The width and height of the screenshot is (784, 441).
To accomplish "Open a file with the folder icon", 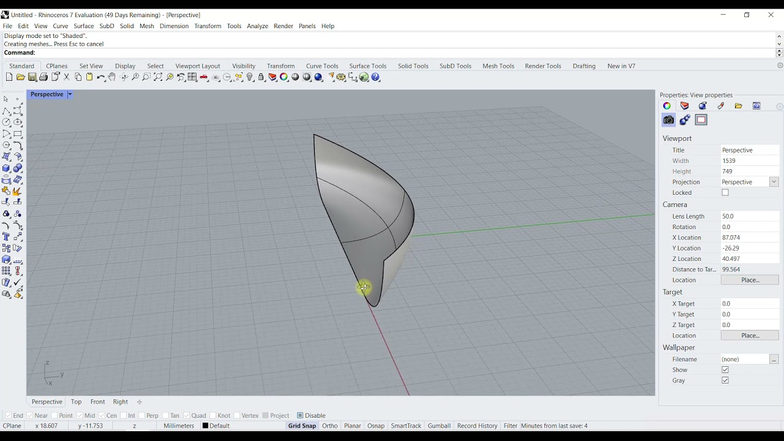I will click(x=20, y=77).
